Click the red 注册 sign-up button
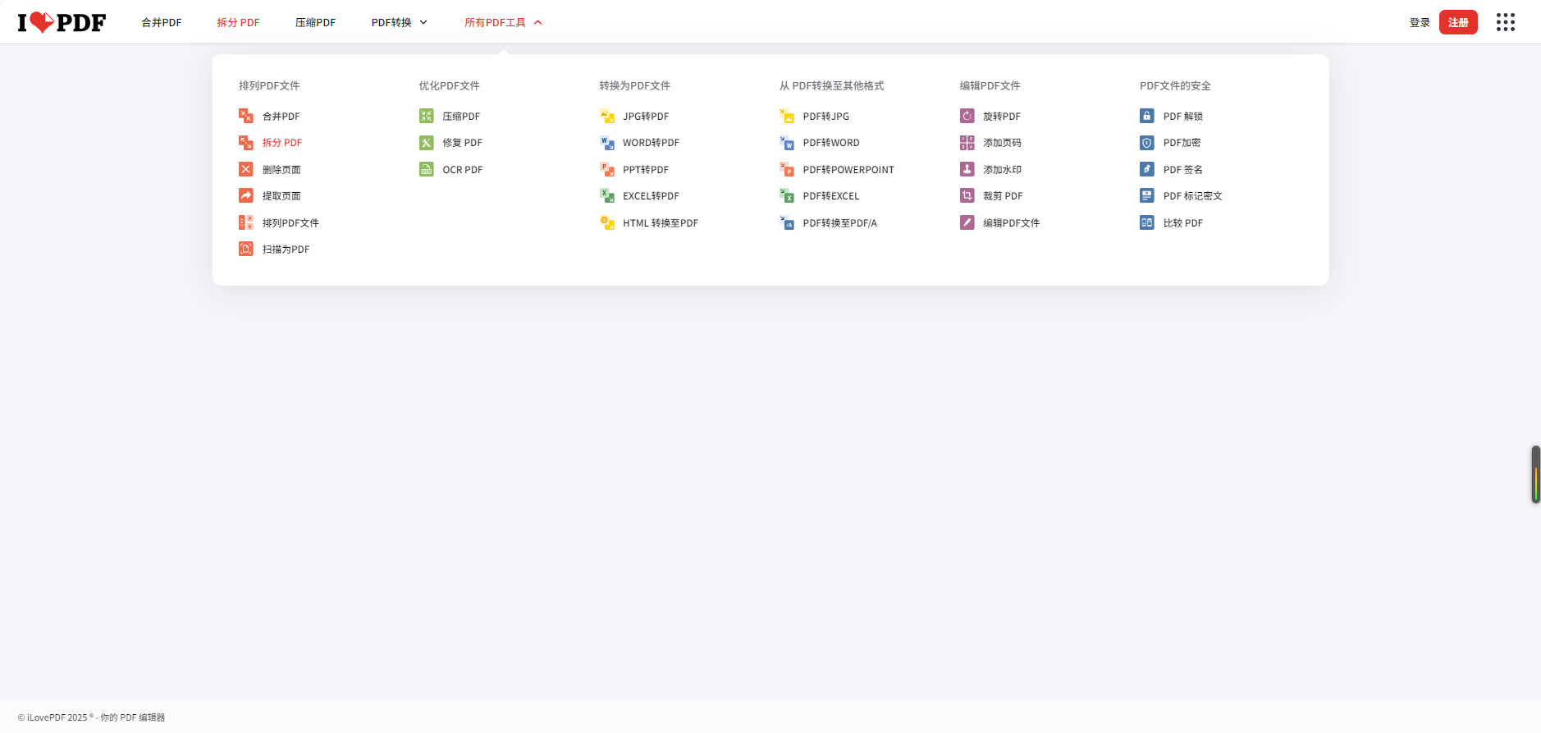The height and width of the screenshot is (733, 1541). point(1457,22)
